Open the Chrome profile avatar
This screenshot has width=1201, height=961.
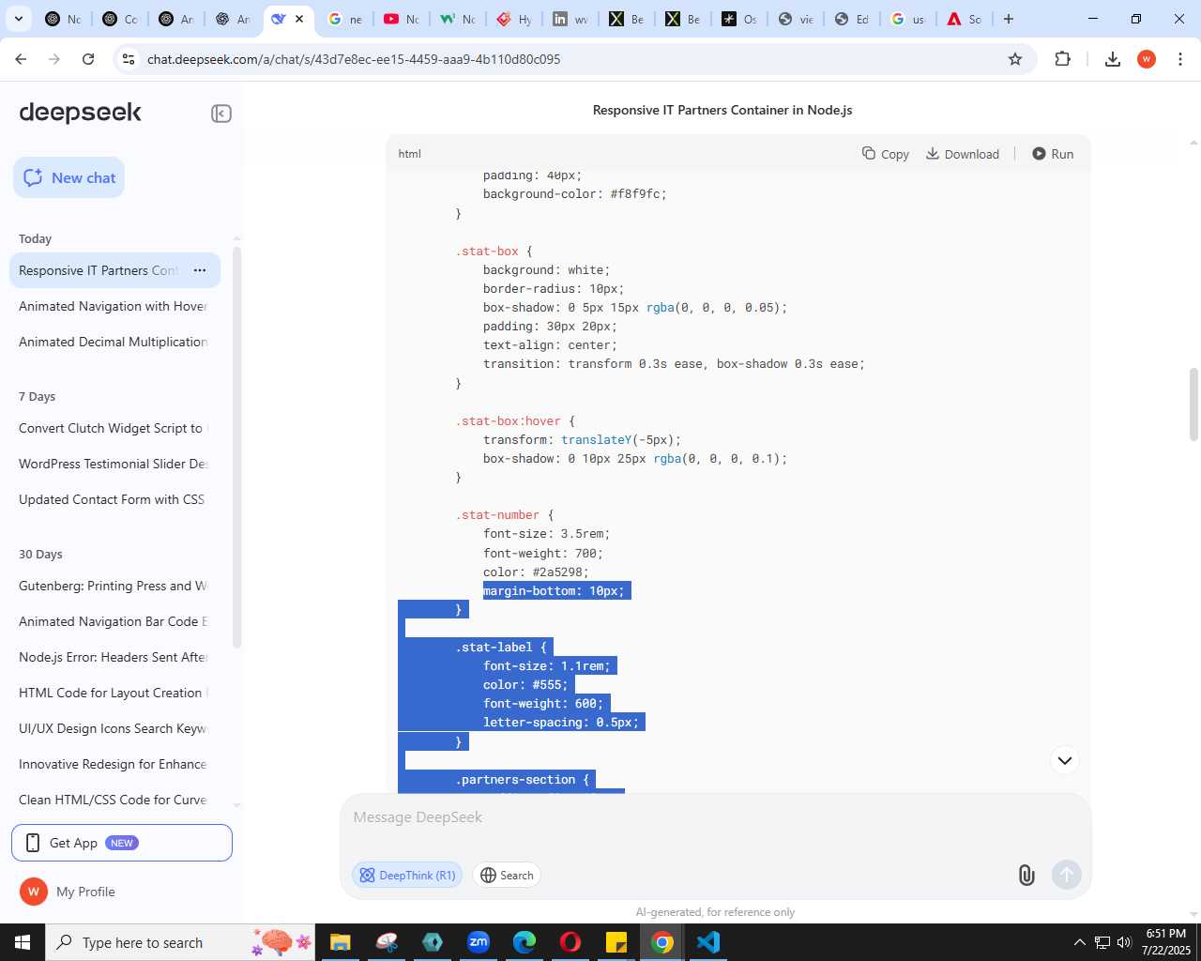pyautogui.click(x=1147, y=59)
